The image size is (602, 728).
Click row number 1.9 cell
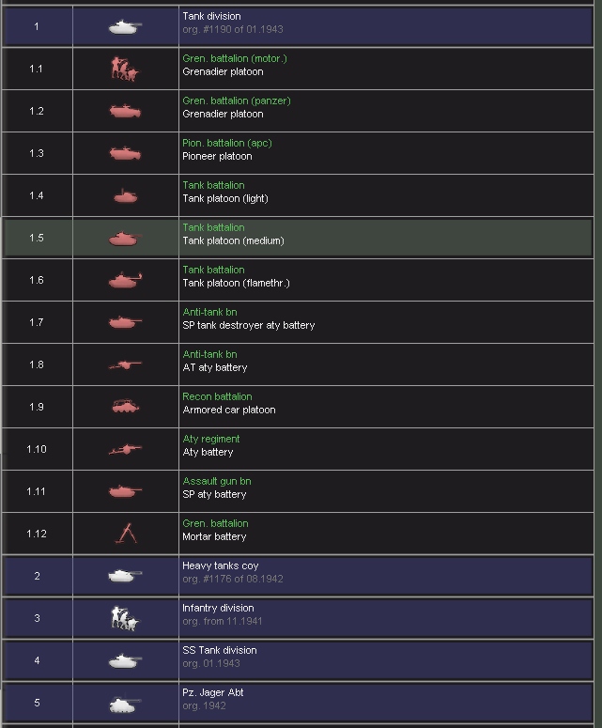click(37, 407)
